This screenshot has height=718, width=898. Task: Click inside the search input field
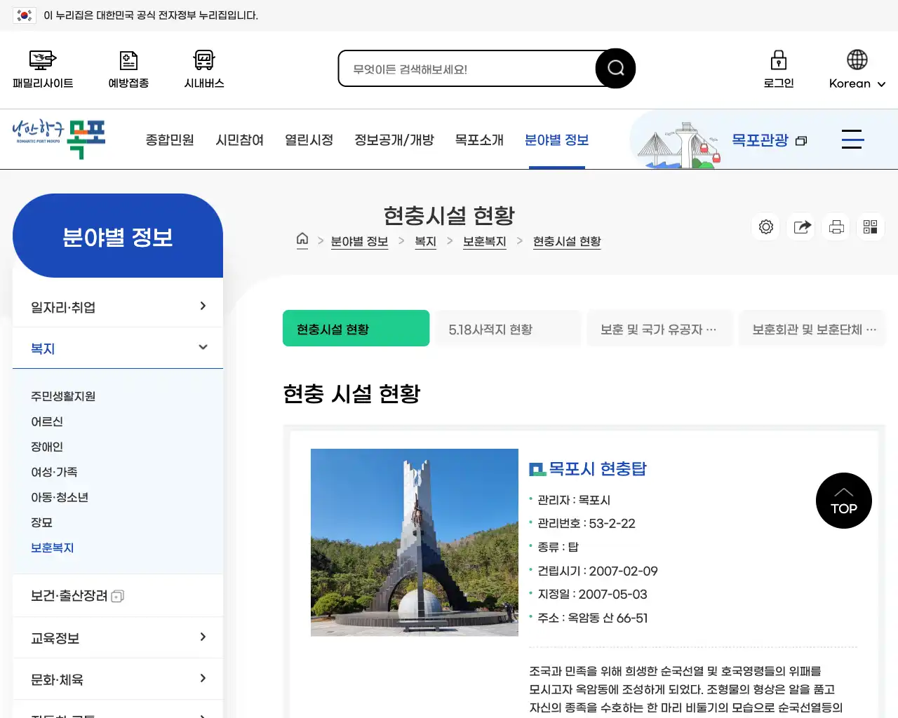coord(470,68)
